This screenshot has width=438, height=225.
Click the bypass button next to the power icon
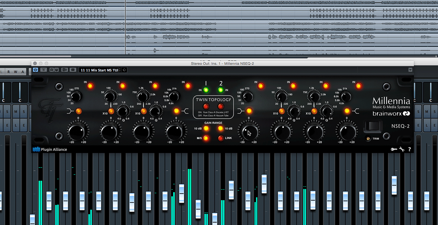(44, 70)
